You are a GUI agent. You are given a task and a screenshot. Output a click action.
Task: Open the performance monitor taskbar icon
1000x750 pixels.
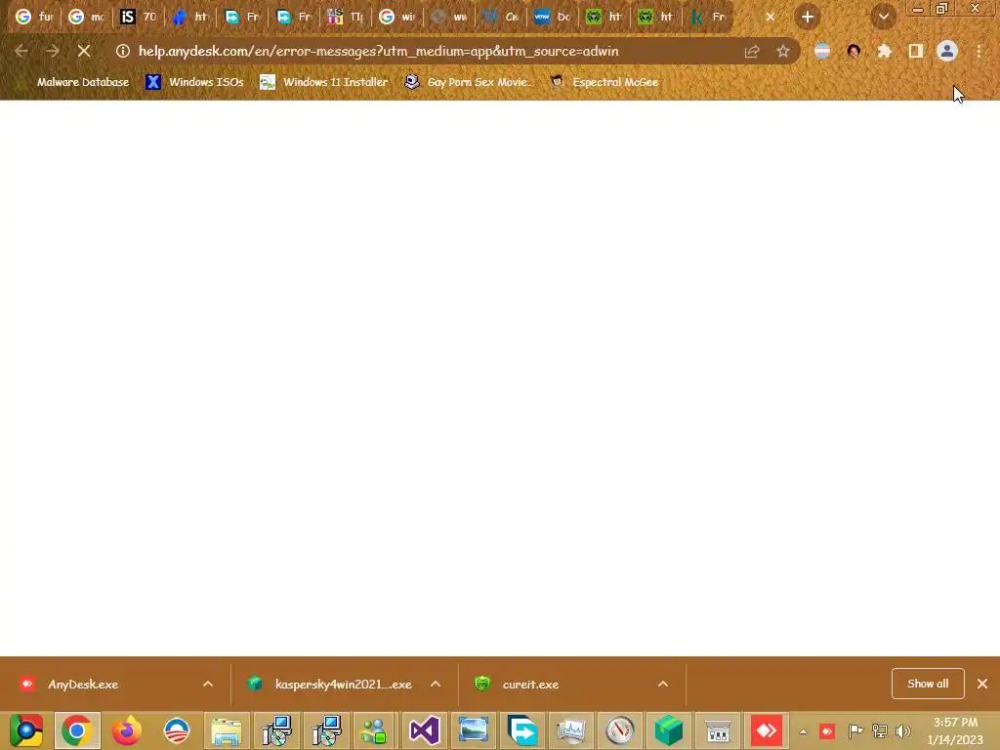click(x=570, y=730)
